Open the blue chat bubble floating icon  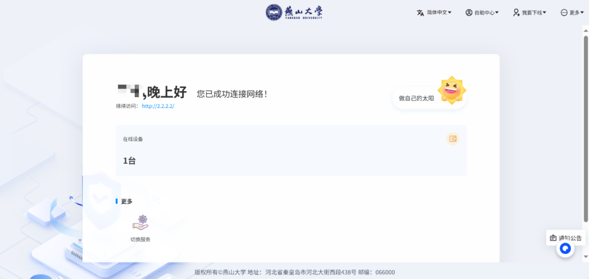[565, 248]
